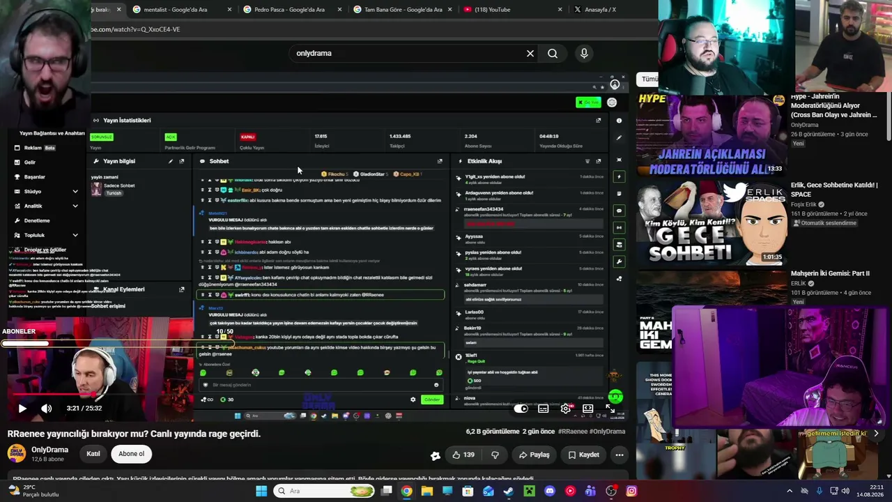Image resolution: width=892 pixels, height=502 pixels.
Task: Start voice search with microphone
Action: coord(584,53)
